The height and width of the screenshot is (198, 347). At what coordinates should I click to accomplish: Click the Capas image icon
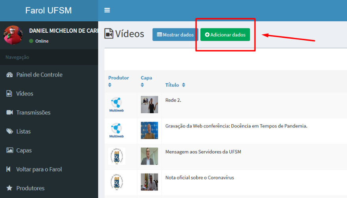[x=9, y=151]
